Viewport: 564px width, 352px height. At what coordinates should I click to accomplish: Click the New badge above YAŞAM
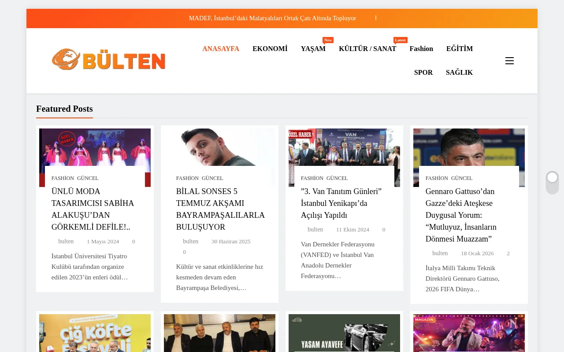coord(327,40)
